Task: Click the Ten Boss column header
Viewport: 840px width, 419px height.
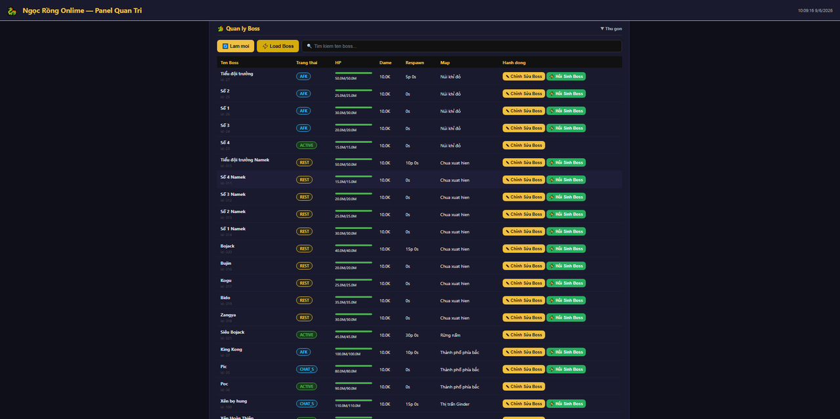Action: click(x=230, y=63)
